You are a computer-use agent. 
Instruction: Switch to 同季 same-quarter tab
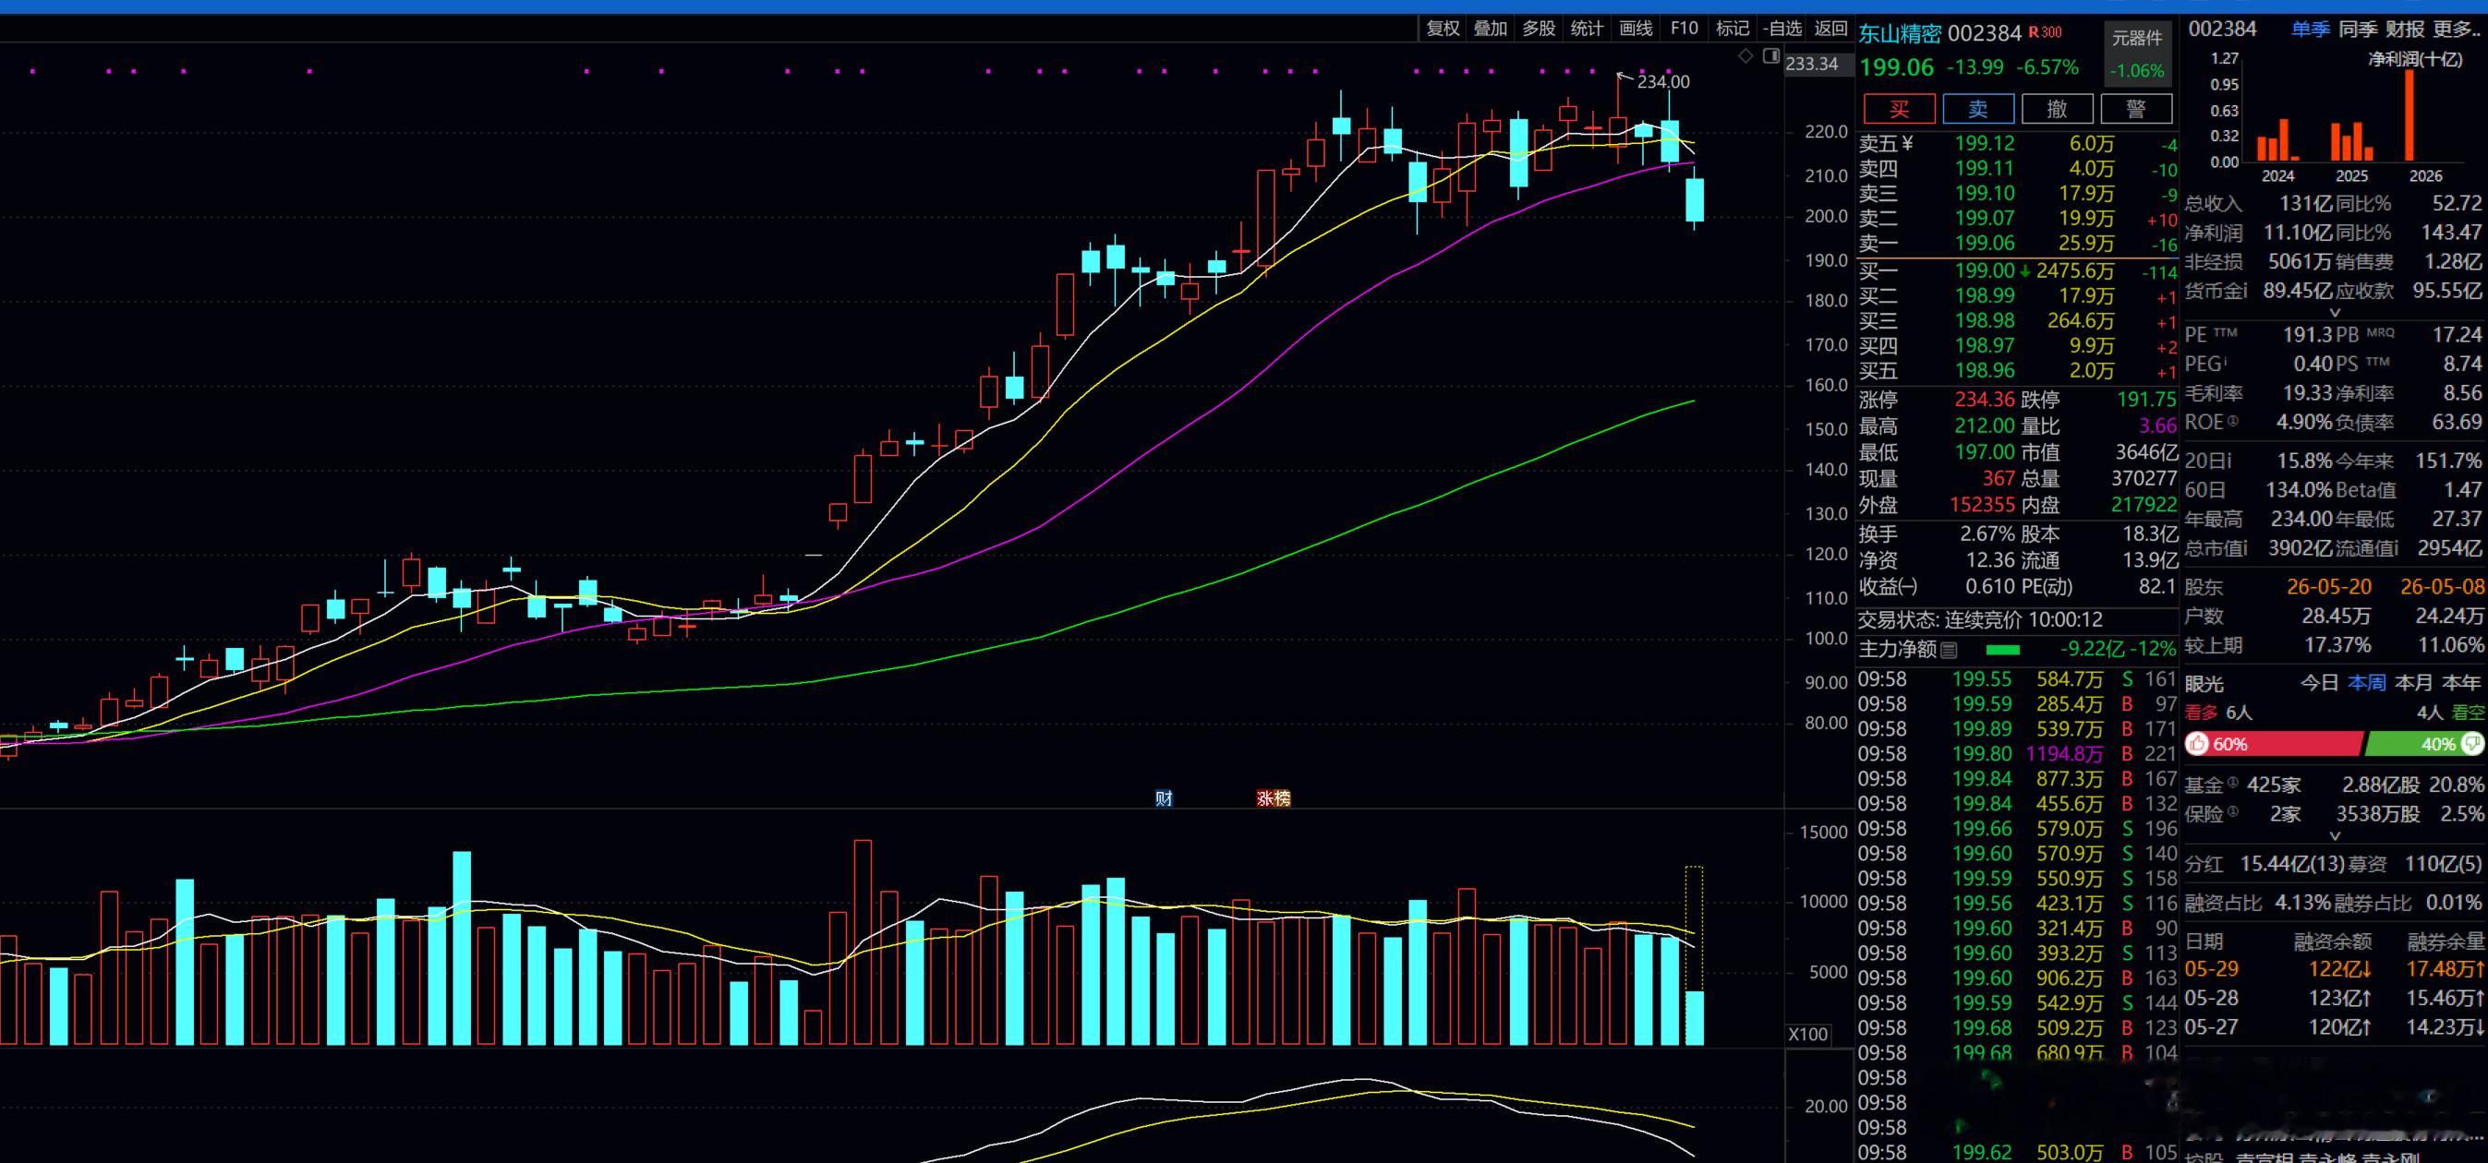[x=2358, y=30]
